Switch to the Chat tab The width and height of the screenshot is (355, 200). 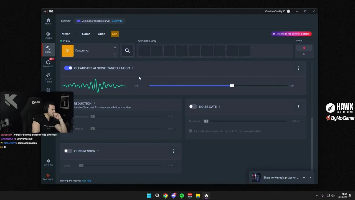tap(101, 34)
